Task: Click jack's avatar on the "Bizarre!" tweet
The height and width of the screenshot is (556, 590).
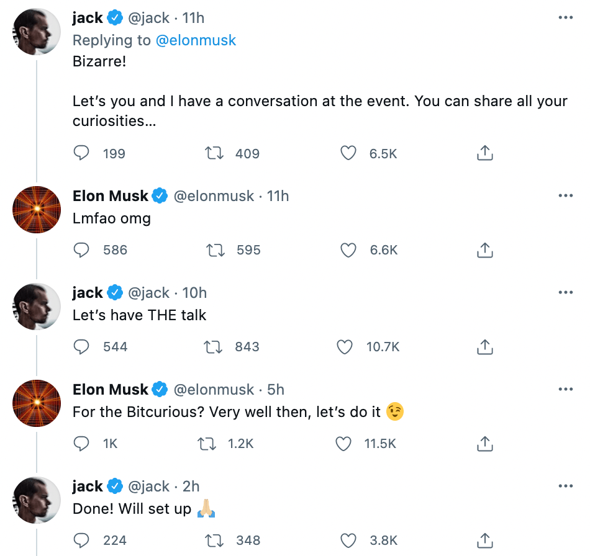Action: (37, 31)
